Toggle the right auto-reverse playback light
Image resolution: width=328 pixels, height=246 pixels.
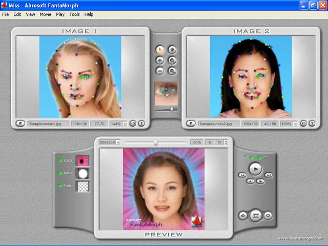(260, 157)
